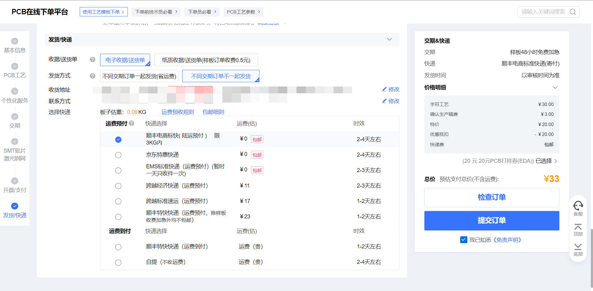Viewport: 593px width, 291px height.
Task: Choose 纸质收据/送货单 option
Action: (206, 60)
